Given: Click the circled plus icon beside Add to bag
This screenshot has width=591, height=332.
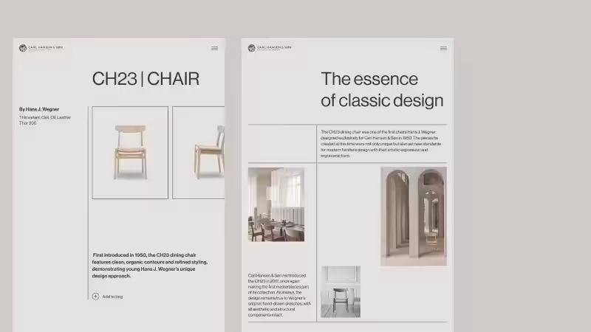Looking at the screenshot, I should pos(95,297).
